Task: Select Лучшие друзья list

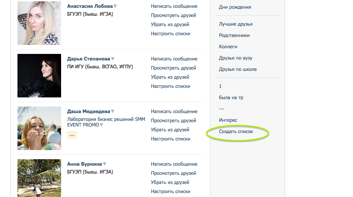Action: click(x=236, y=24)
